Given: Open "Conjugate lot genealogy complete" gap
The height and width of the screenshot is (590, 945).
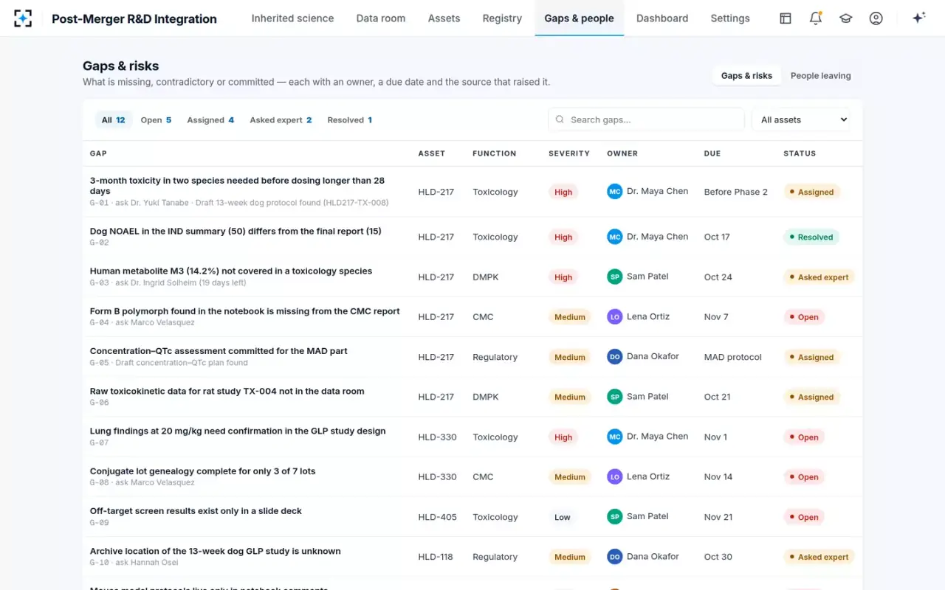Looking at the screenshot, I should click(x=202, y=471).
